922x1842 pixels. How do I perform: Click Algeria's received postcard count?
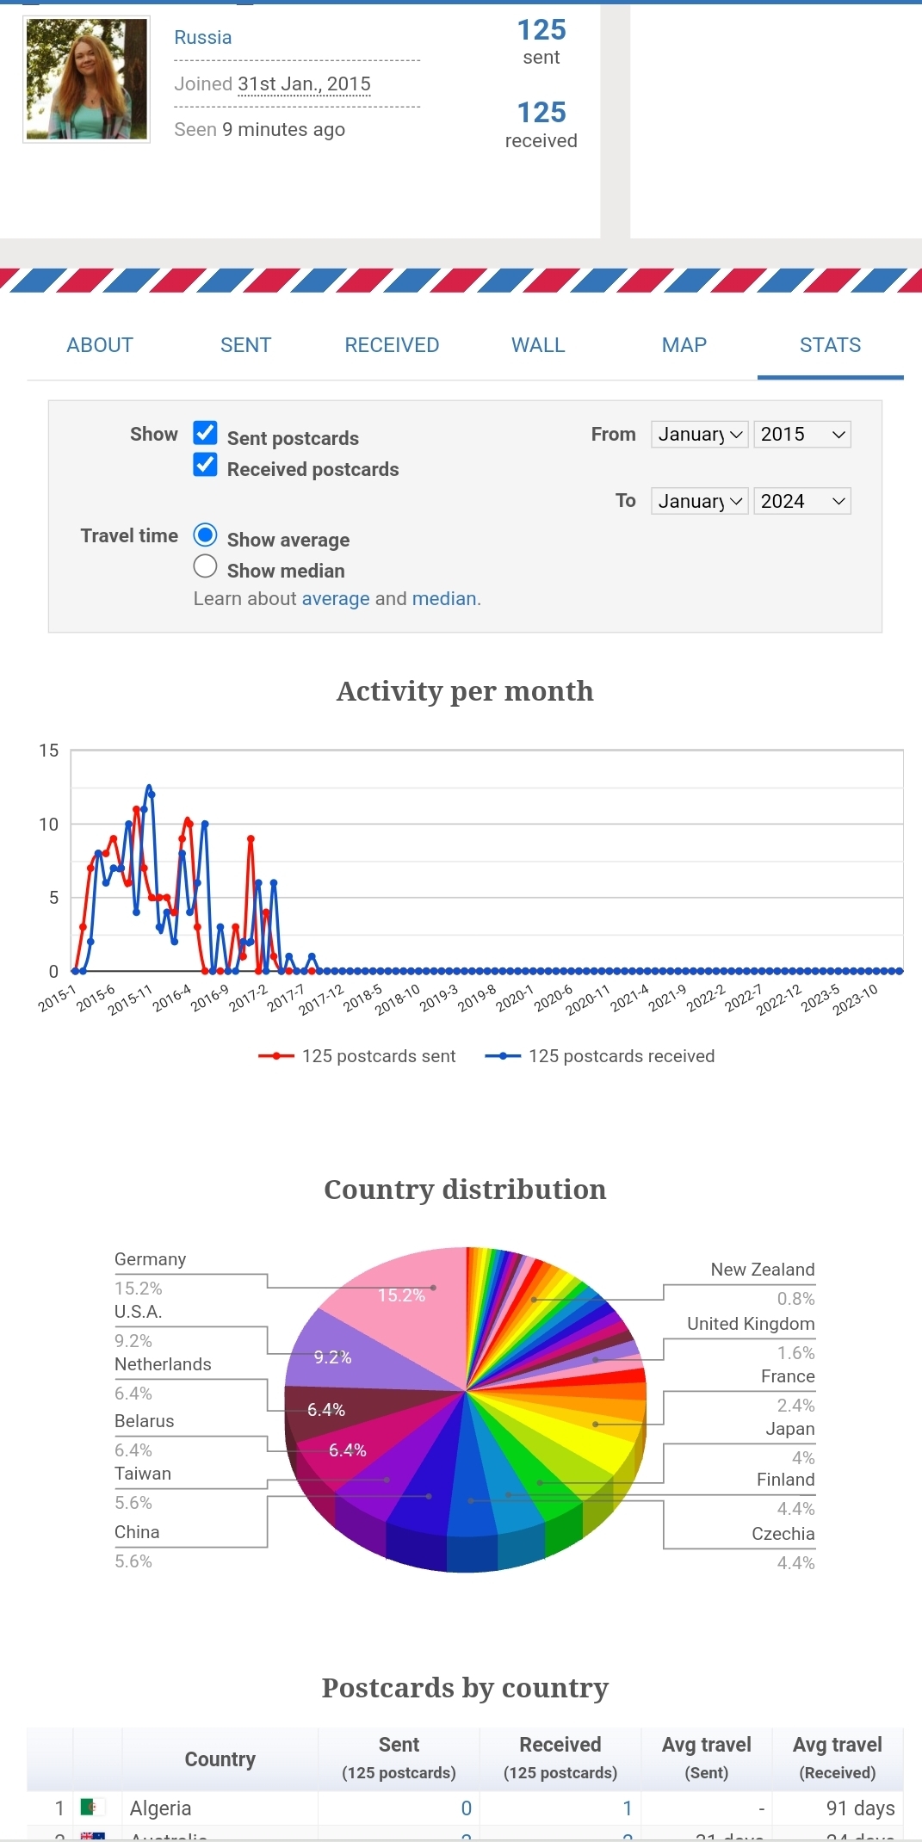pos(628,1808)
